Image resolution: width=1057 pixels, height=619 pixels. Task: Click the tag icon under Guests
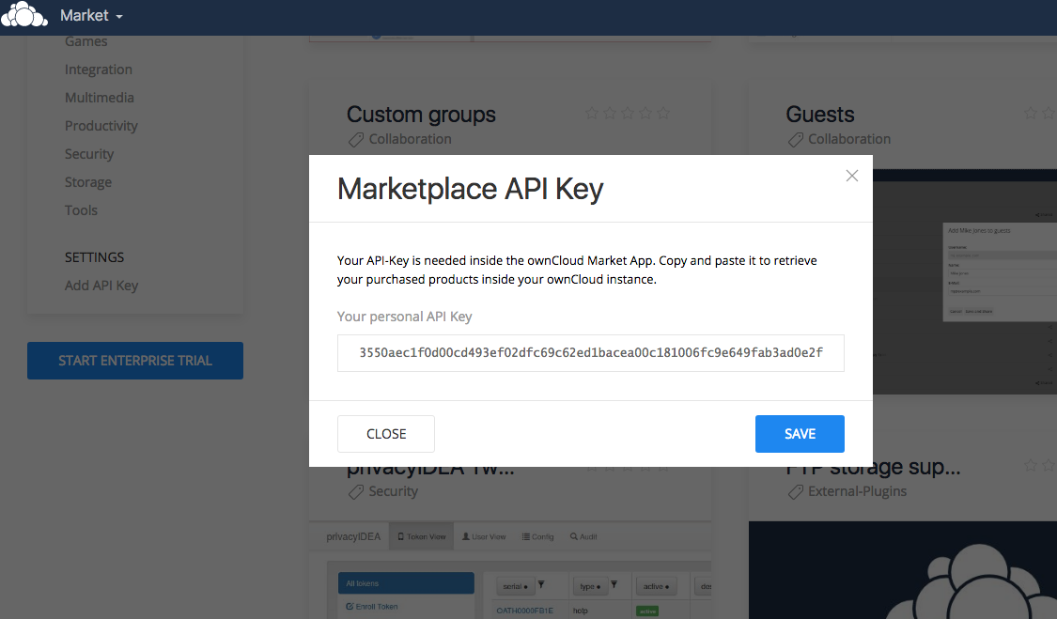pyautogui.click(x=796, y=140)
